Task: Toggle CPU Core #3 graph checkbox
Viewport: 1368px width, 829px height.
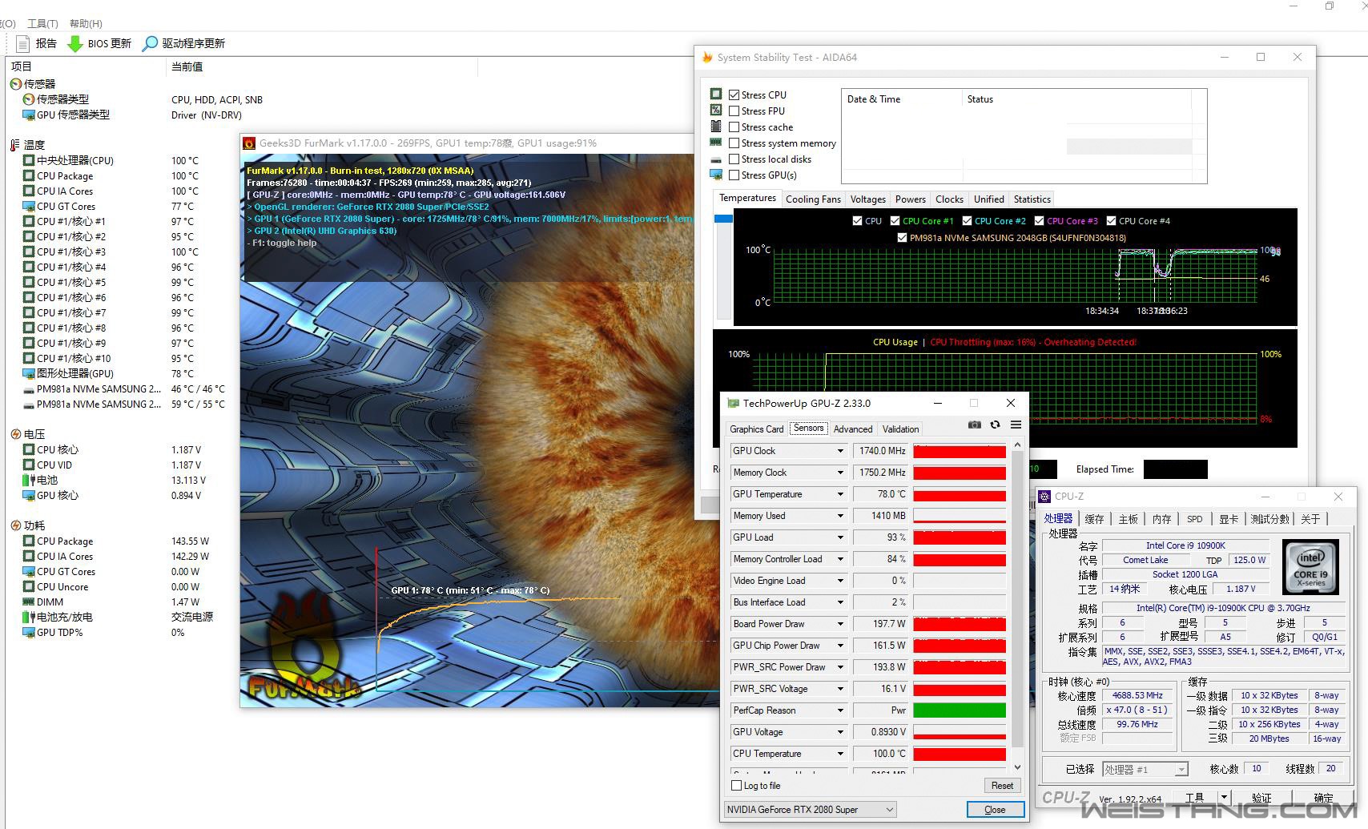Action: [1039, 221]
